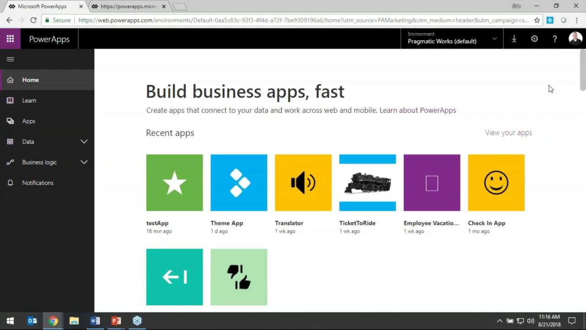Click the Notifications bell icon

pos(10,183)
